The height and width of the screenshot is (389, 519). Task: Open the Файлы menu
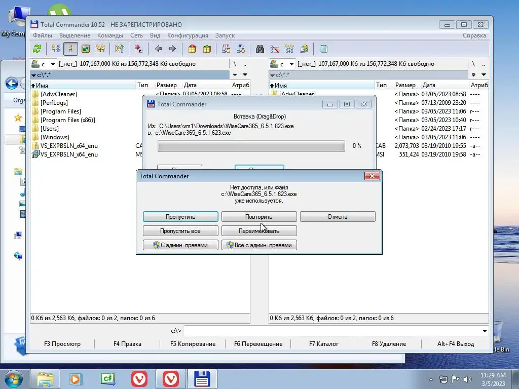pyautogui.click(x=43, y=35)
